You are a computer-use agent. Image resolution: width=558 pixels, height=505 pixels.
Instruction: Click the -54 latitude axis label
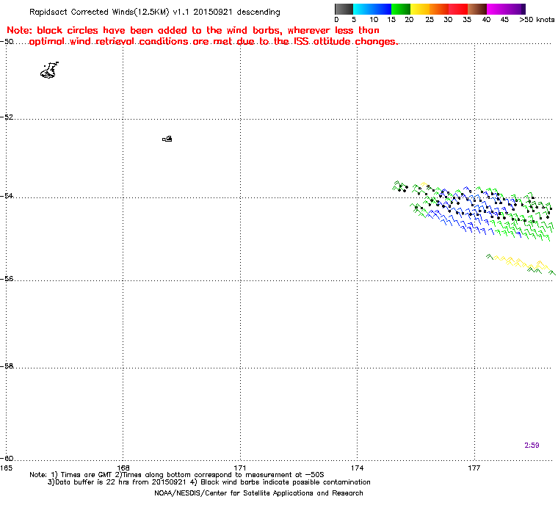pos(7,196)
